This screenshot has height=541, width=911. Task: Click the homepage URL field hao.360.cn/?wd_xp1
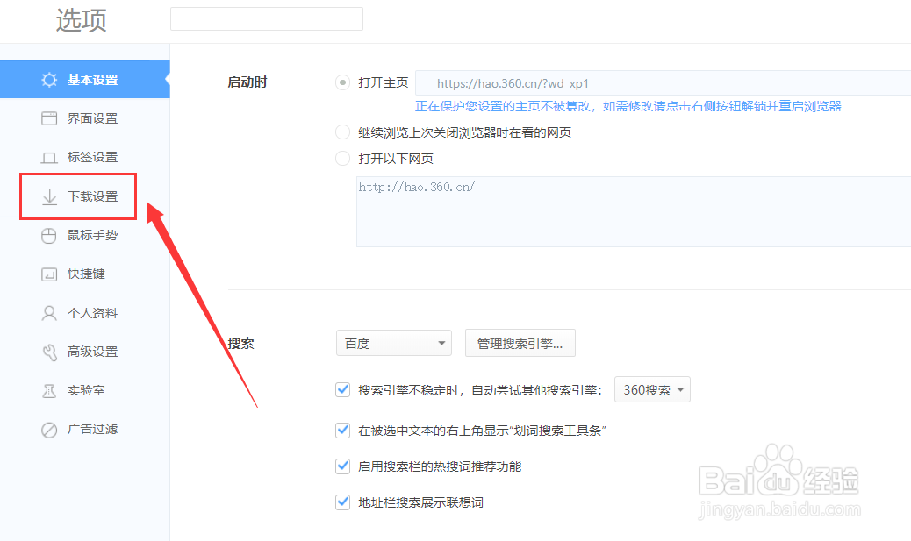(663, 83)
